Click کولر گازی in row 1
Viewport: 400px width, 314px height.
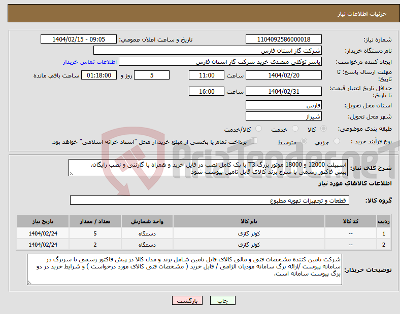[x=249, y=233]
